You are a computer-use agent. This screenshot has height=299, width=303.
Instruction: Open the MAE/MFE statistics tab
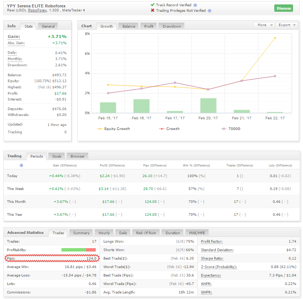click(197, 233)
